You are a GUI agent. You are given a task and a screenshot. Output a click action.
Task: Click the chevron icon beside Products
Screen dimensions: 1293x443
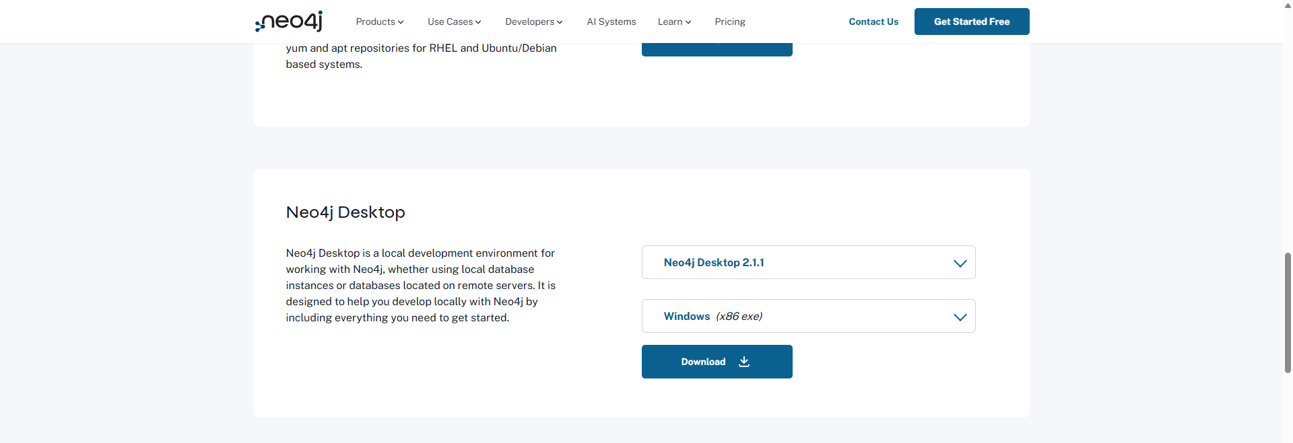point(401,22)
